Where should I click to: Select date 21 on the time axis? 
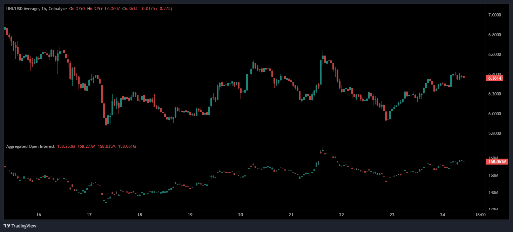tap(291, 215)
